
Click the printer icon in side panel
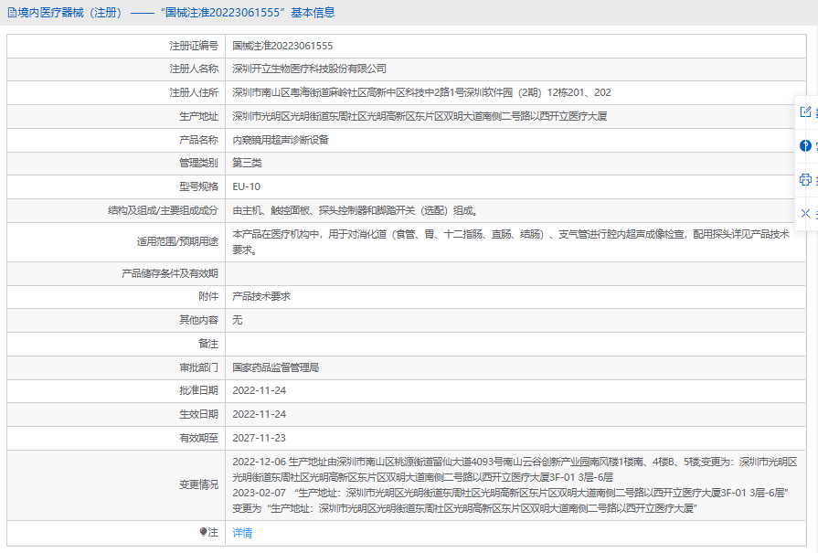tap(805, 179)
